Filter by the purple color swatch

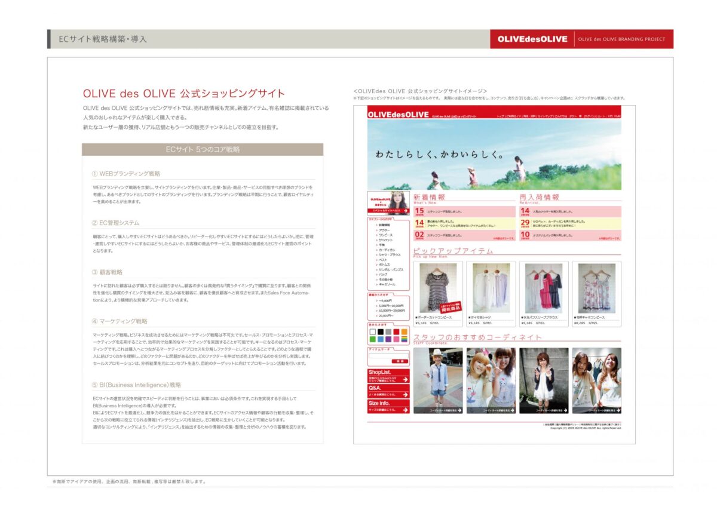388,339
